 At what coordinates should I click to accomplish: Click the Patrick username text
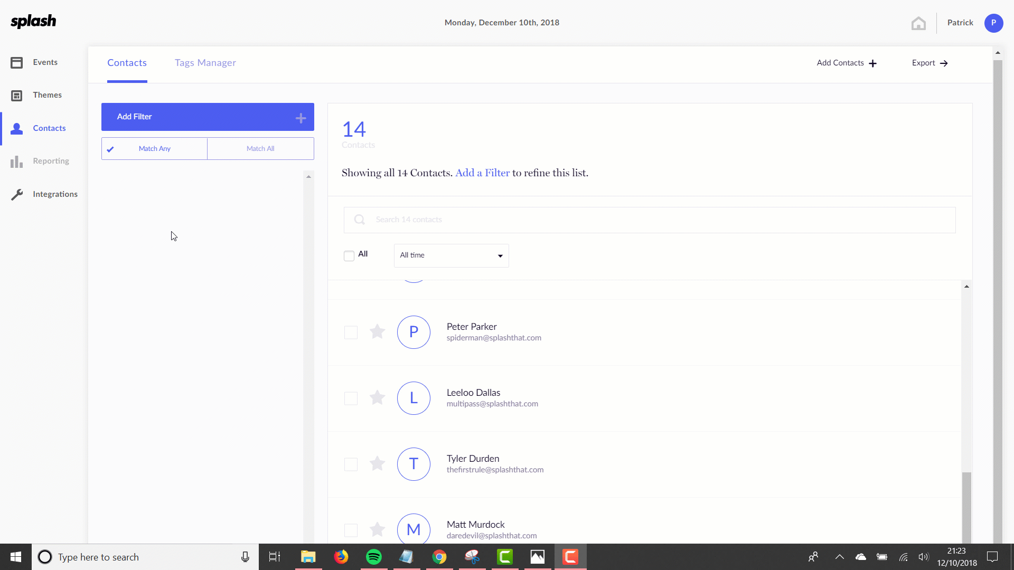[960, 23]
